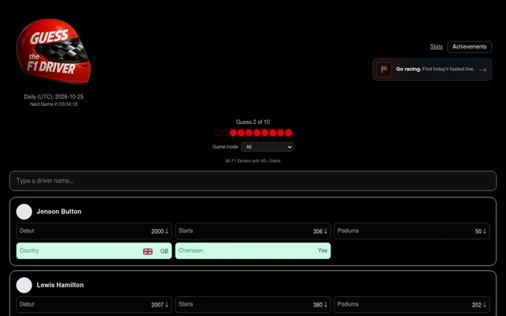Viewport: 506px width, 316px height.
Task: Click the Next Game countdown timer
Action: [54, 104]
